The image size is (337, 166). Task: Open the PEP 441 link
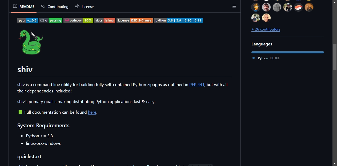[197, 85]
